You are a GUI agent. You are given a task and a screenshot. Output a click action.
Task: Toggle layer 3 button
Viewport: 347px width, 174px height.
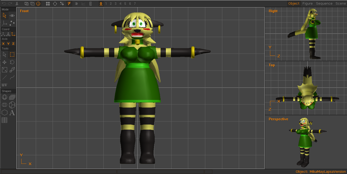pos(116,4)
